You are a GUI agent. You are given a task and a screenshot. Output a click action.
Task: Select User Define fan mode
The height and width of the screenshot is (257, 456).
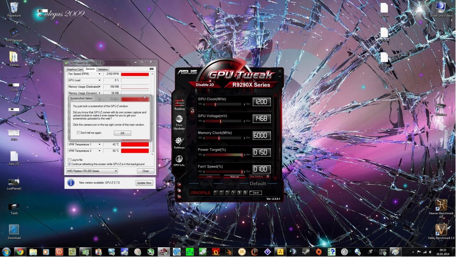[256, 176]
